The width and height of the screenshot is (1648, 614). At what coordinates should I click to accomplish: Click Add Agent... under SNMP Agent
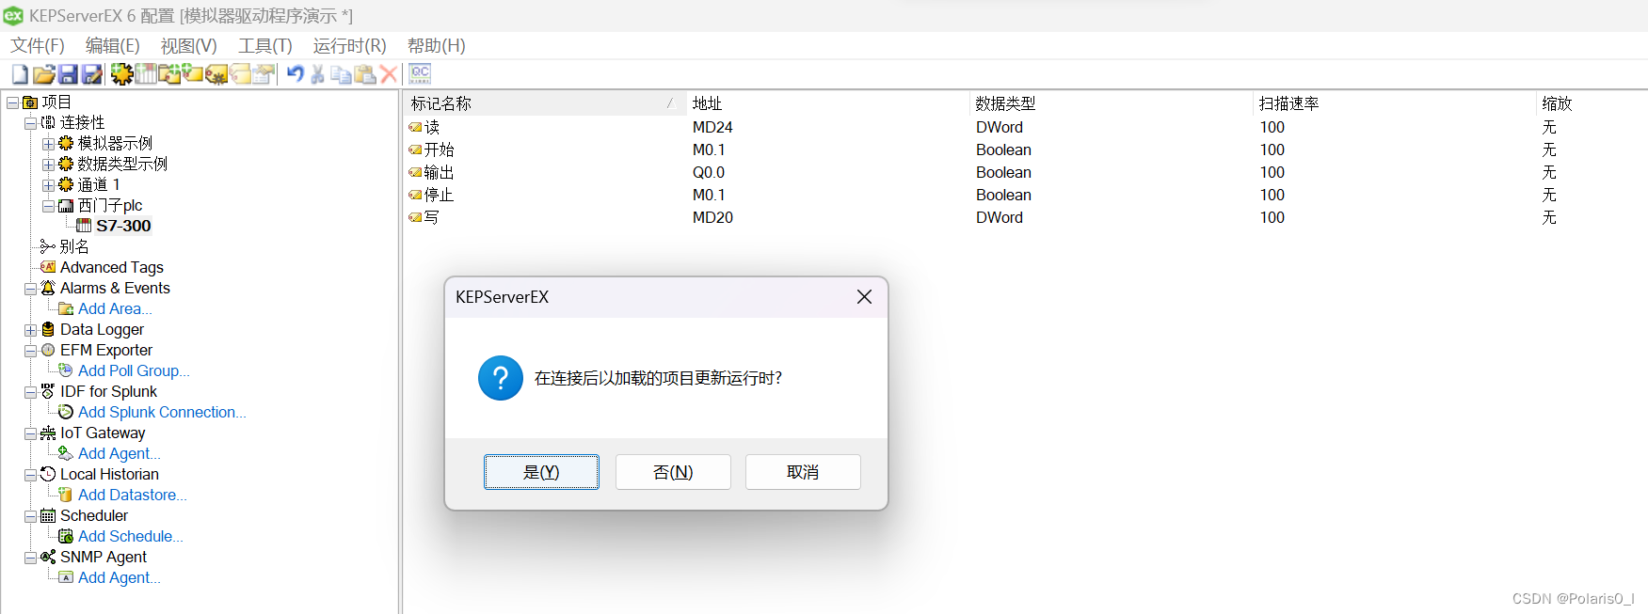click(120, 577)
